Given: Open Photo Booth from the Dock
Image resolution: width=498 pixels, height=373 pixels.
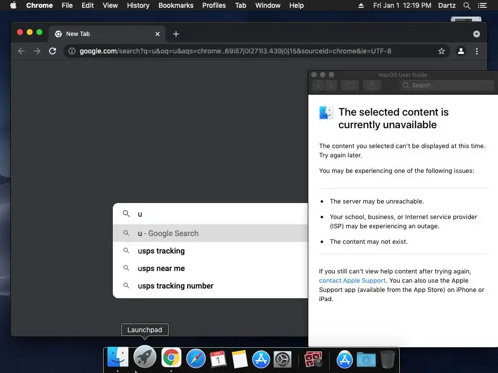Looking at the screenshot, I should 313,359.
